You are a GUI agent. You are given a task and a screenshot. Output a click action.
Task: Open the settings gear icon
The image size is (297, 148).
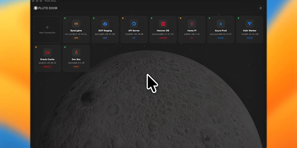point(261,8)
